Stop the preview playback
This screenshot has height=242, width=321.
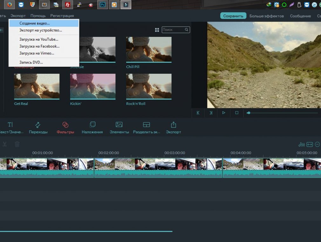(237, 113)
